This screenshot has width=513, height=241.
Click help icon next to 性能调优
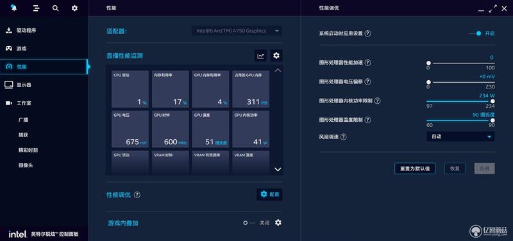(x=137, y=195)
